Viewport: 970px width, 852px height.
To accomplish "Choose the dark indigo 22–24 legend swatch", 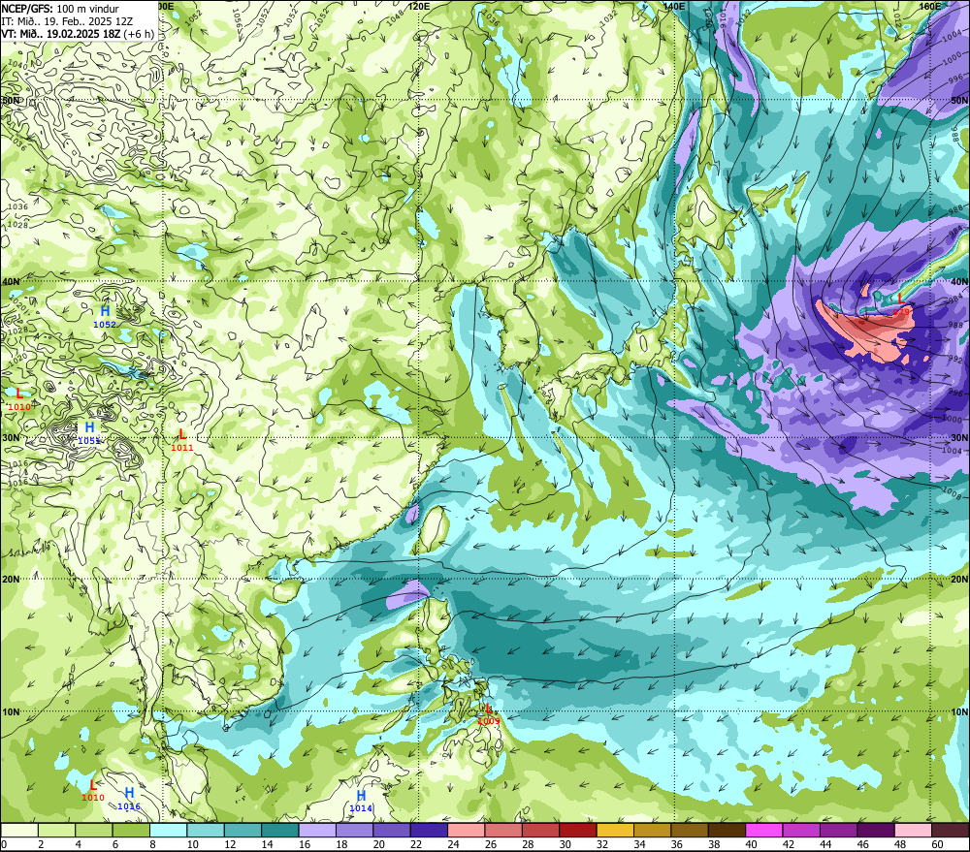I will point(430,830).
